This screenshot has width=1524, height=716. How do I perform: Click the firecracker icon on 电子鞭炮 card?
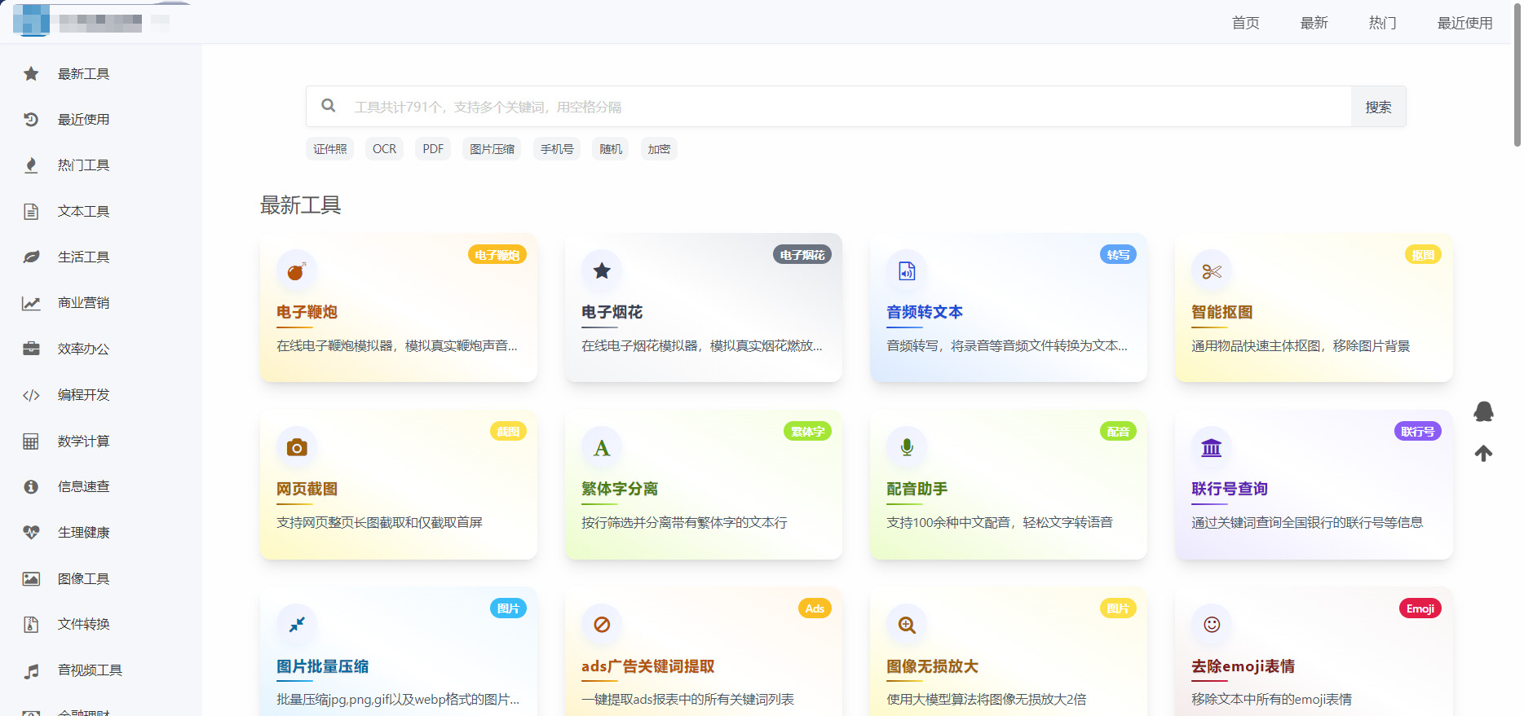click(x=297, y=271)
